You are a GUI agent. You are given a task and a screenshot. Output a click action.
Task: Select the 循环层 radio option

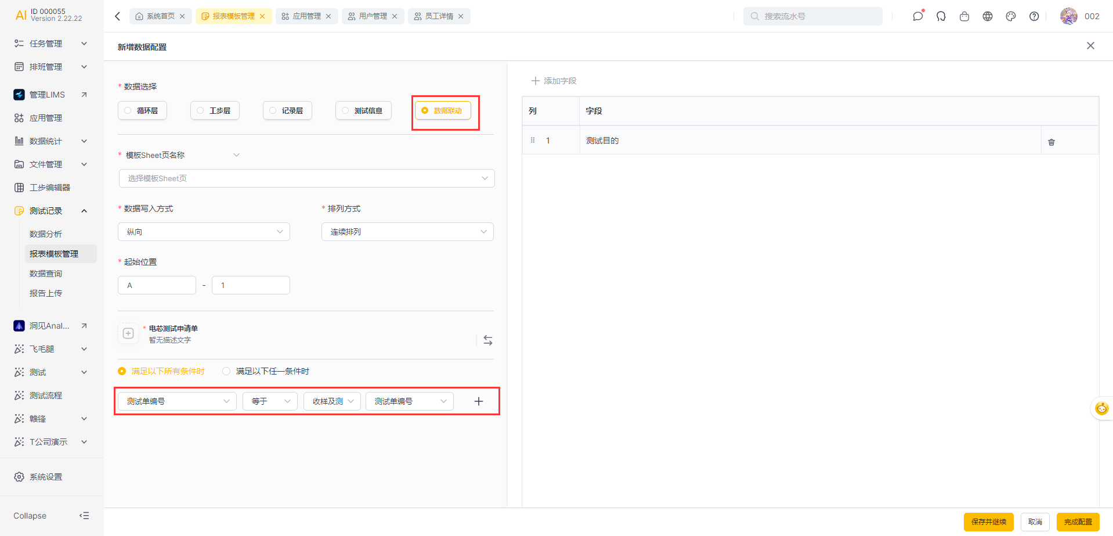click(x=142, y=110)
